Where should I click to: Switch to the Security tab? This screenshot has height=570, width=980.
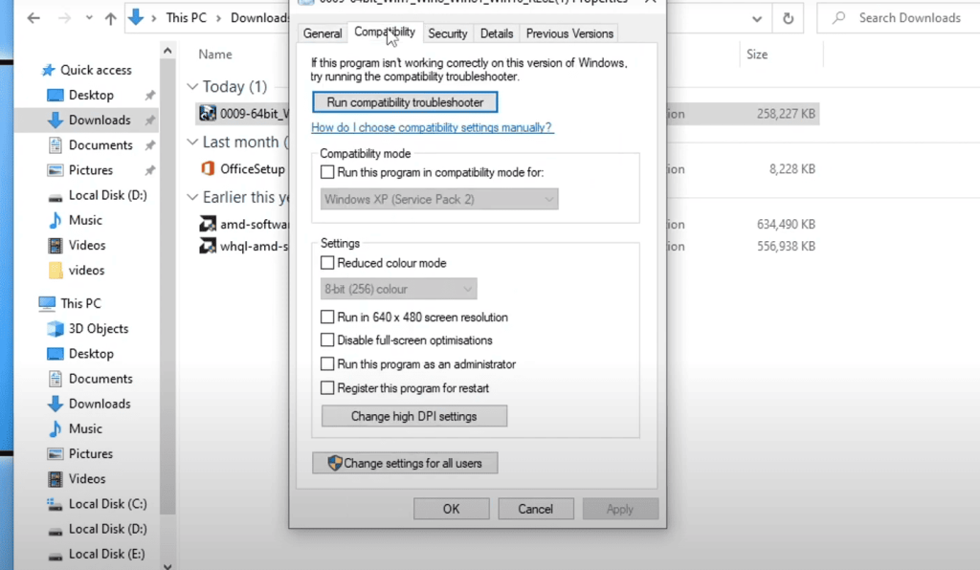[447, 33]
